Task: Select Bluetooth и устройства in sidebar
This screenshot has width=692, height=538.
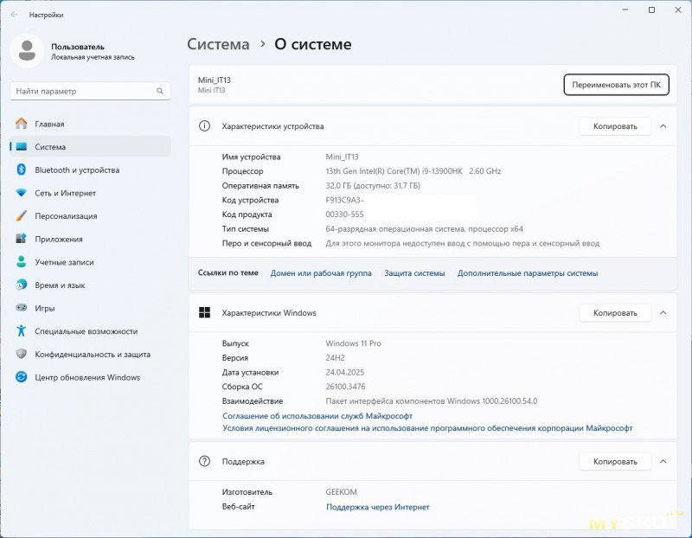Action: point(90,170)
